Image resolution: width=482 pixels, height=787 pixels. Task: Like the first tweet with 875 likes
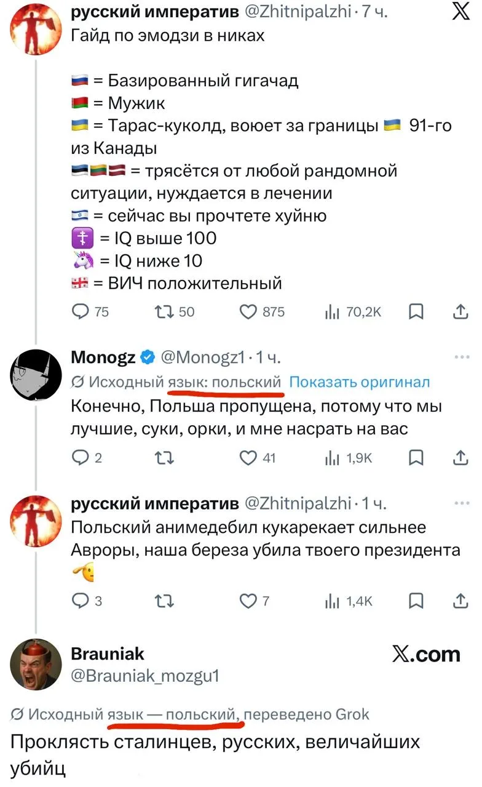(x=261, y=312)
